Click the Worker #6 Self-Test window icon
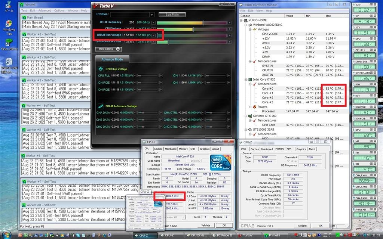 point(23,156)
